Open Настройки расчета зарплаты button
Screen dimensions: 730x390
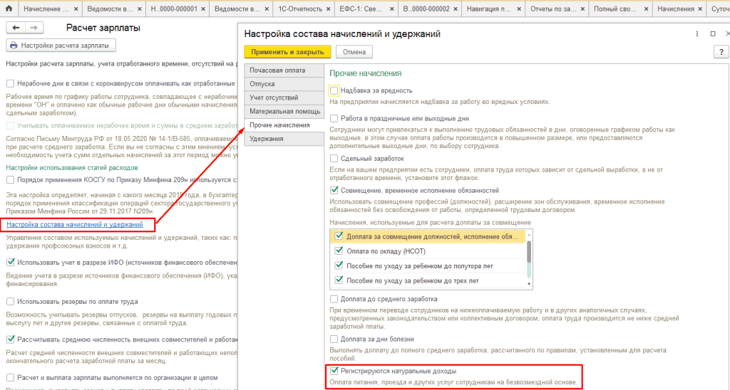click(x=61, y=46)
